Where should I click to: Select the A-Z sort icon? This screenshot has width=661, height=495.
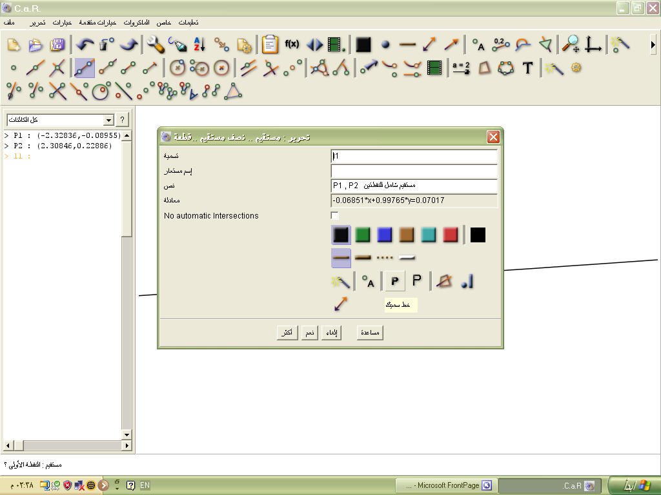199,44
